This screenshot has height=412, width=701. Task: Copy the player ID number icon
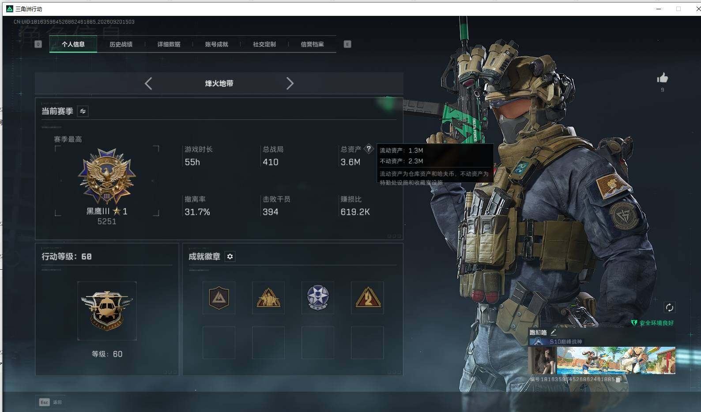pyautogui.click(x=618, y=379)
